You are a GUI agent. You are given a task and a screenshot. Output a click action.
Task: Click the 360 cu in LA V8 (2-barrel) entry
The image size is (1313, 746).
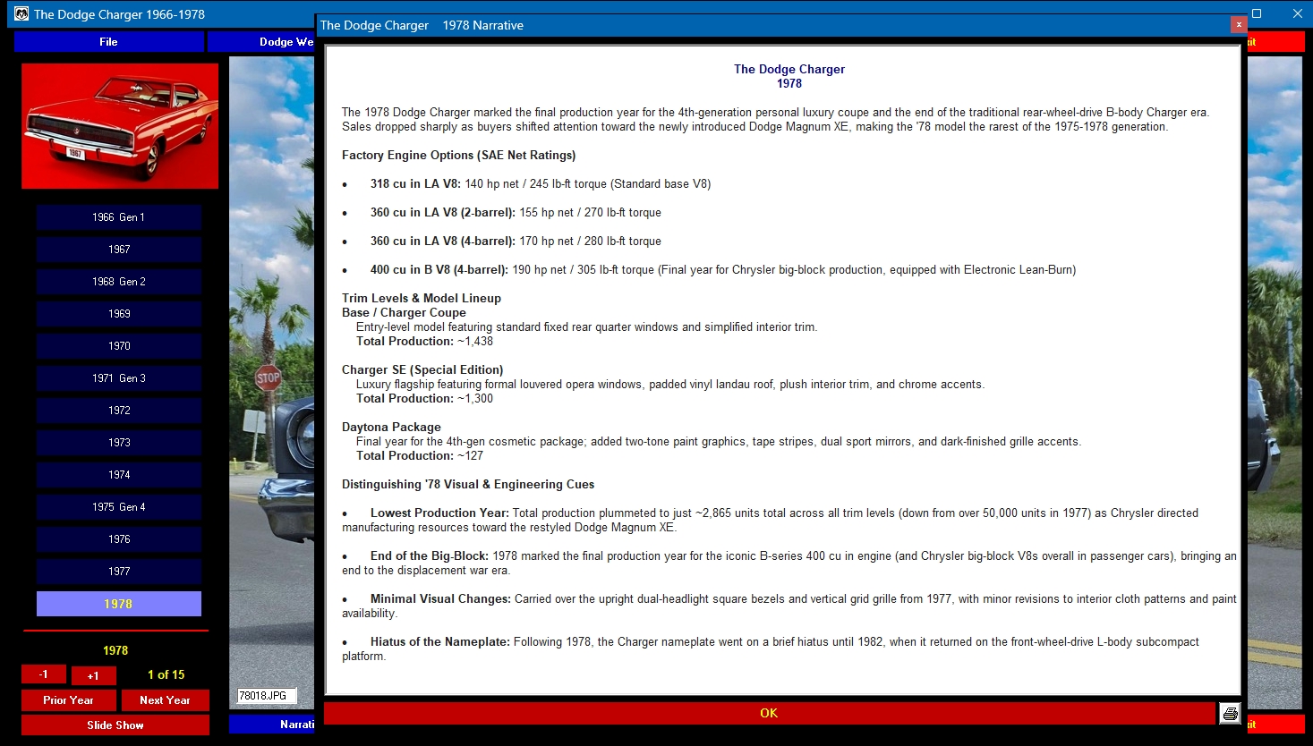point(516,212)
